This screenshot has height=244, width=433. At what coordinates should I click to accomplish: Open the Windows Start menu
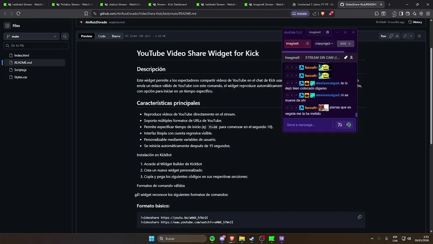pyautogui.click(x=152, y=239)
